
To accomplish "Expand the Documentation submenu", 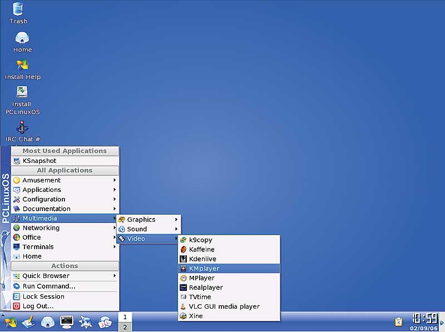I will pyautogui.click(x=65, y=209).
